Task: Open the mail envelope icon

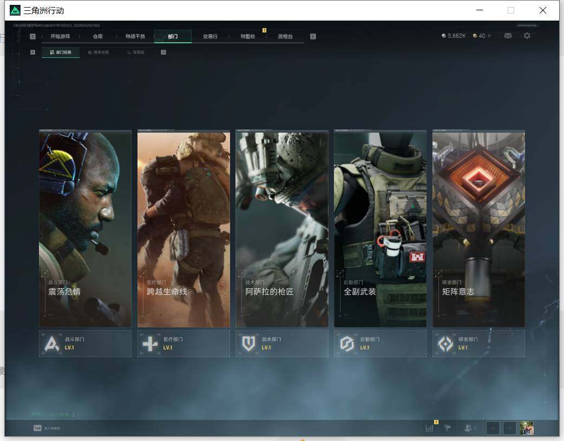Action: tap(508, 36)
